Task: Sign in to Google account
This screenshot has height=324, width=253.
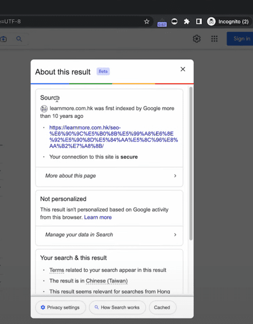Action: (x=240, y=39)
